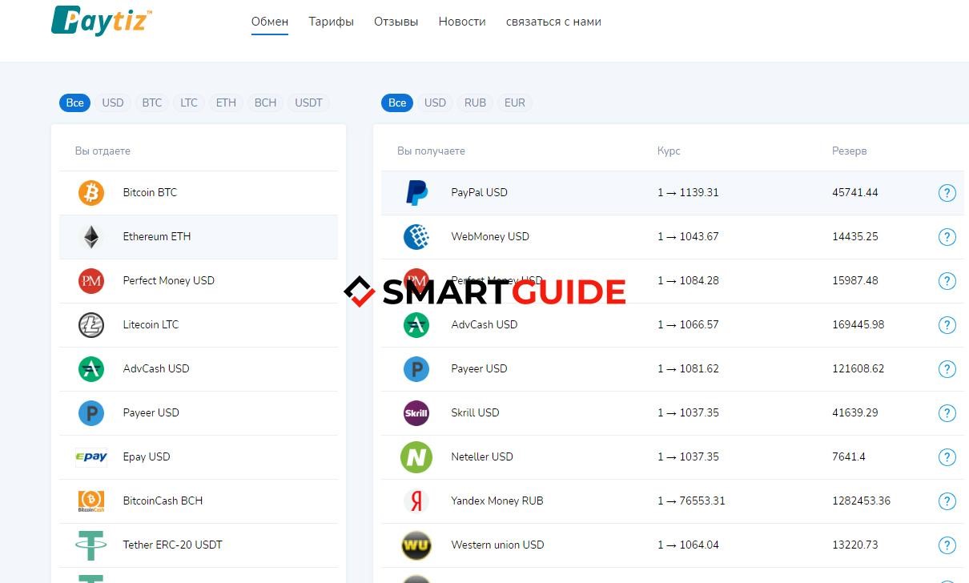Viewport: 969px width, 583px height.
Task: Open help icon for Payeer USD reserve 121608.62
Action: pyautogui.click(x=947, y=369)
